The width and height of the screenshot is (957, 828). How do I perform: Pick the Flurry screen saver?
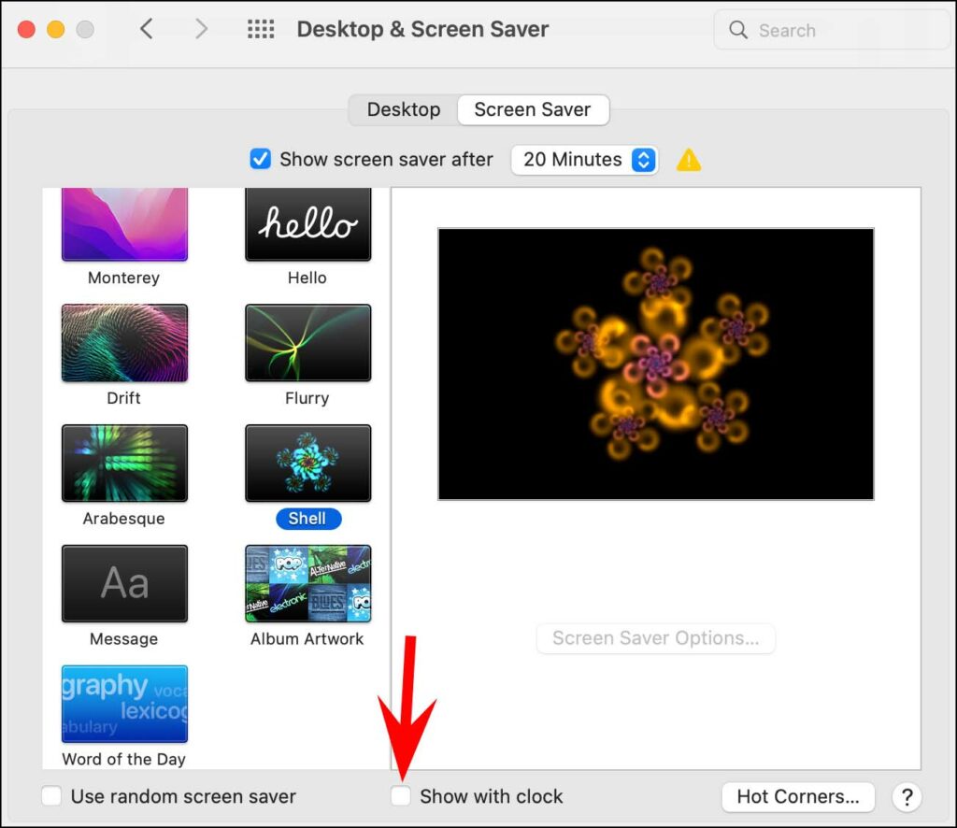click(x=307, y=343)
